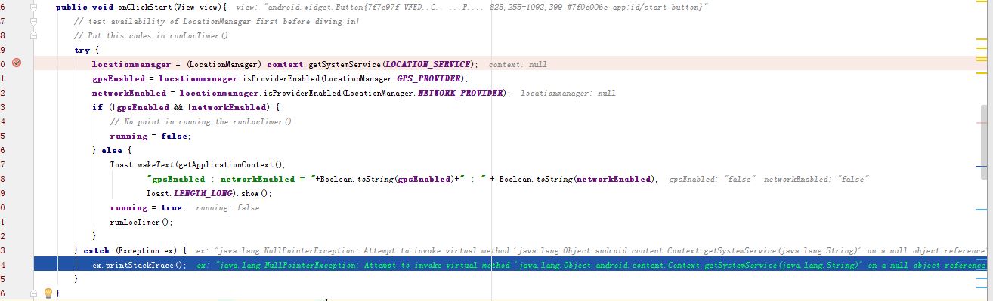Screen dimensions: 993x301
Task: Click the 'LOCATION_SERVICE' constant
Action: (428, 64)
